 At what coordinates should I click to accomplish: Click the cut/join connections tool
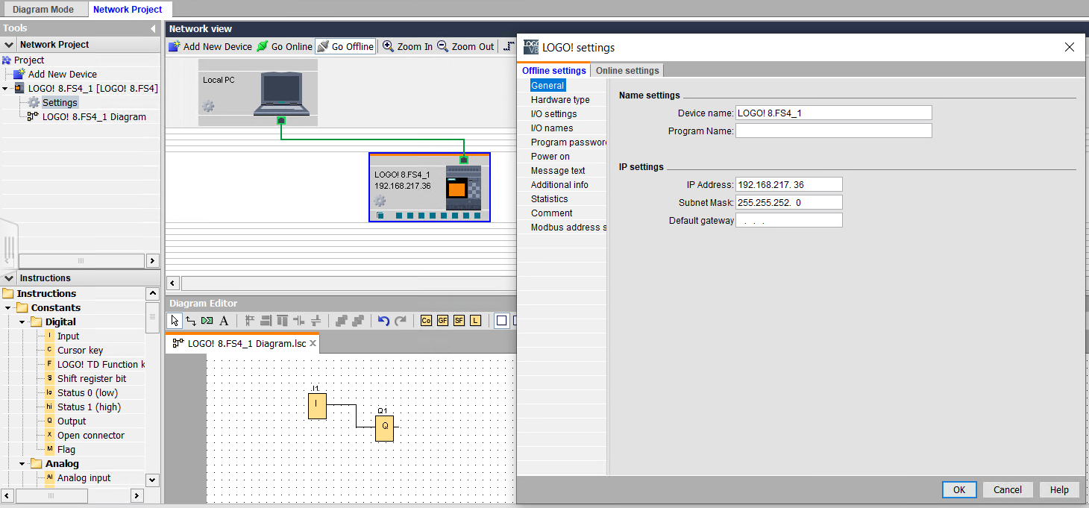click(207, 321)
